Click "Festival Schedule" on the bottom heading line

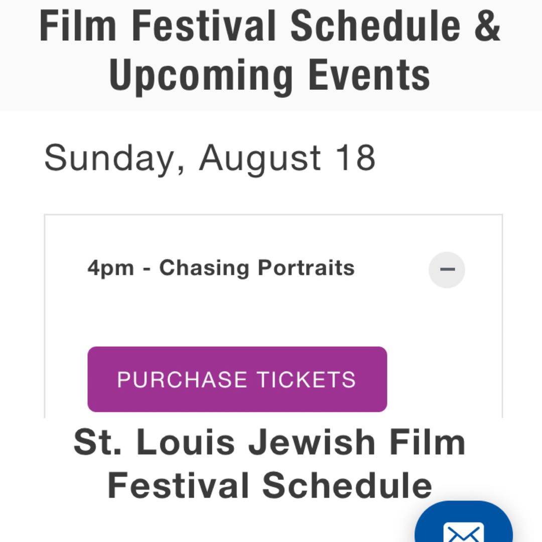[269, 485]
